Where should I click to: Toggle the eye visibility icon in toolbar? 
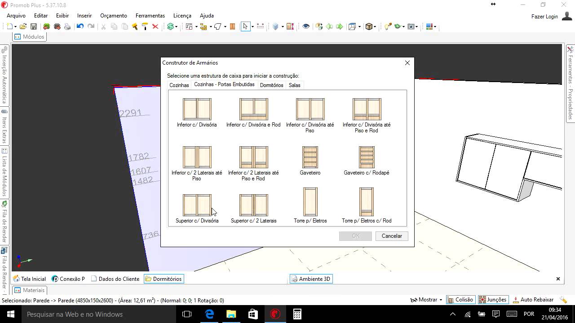click(306, 26)
